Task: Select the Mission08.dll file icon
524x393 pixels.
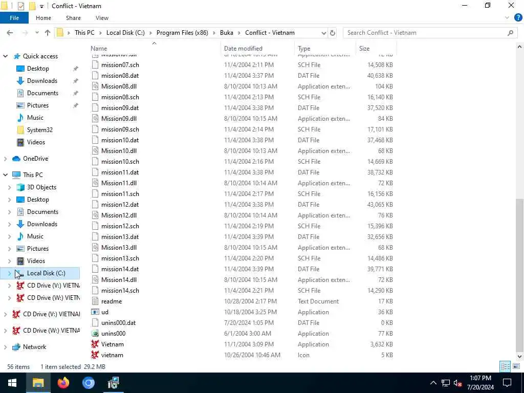Action: pyautogui.click(x=95, y=86)
